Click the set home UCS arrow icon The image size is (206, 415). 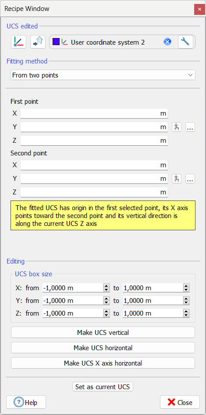(x=38, y=42)
